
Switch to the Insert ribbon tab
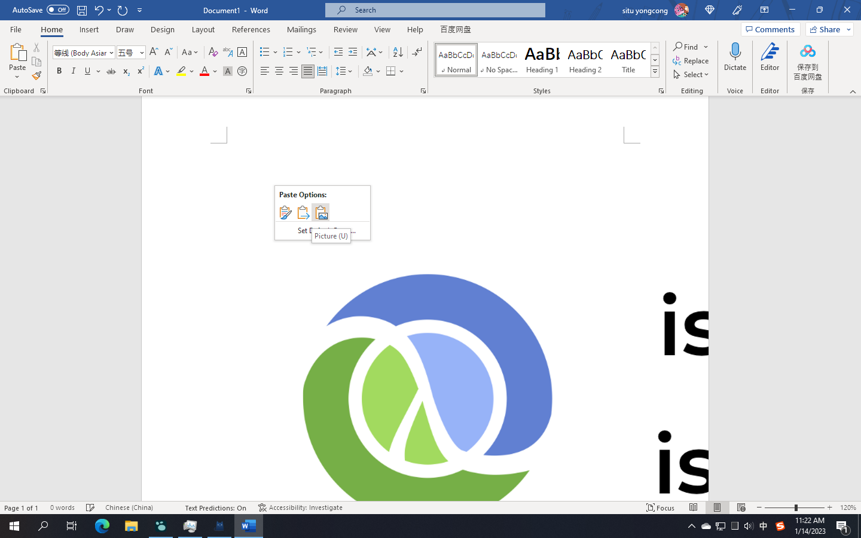coord(88,29)
